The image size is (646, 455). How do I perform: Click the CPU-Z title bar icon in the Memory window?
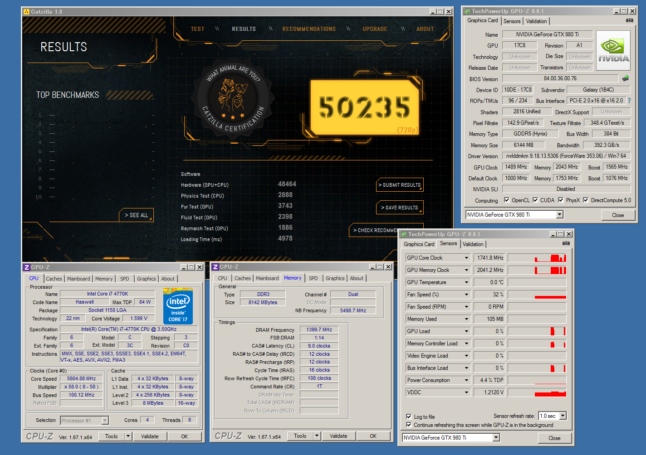coord(215,267)
